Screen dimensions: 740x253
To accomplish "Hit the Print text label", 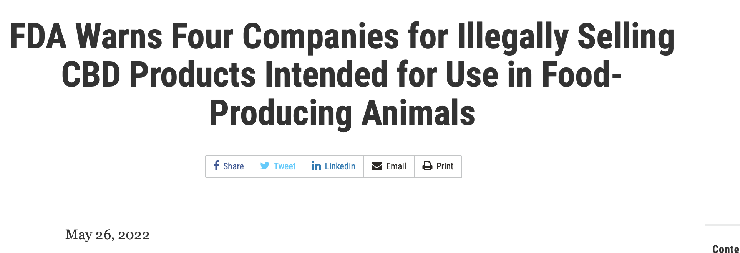I will click(445, 166).
